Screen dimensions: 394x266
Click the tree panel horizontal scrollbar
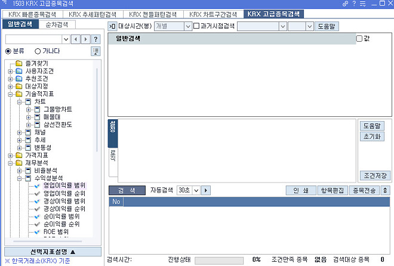point(48,241)
